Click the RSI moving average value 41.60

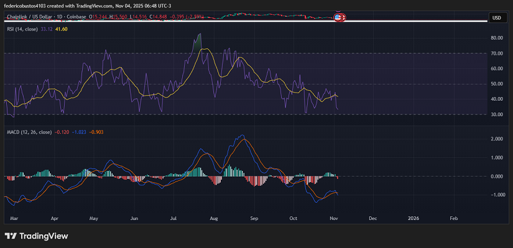(x=62, y=29)
